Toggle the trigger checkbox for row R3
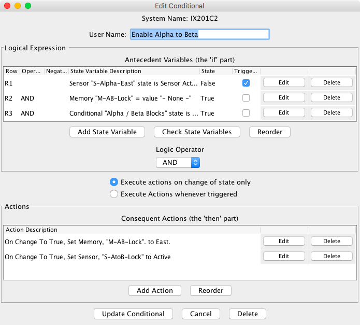This screenshot has width=360, height=325. (246, 113)
